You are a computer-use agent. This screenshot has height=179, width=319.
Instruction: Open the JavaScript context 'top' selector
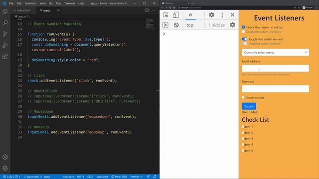pos(190,25)
